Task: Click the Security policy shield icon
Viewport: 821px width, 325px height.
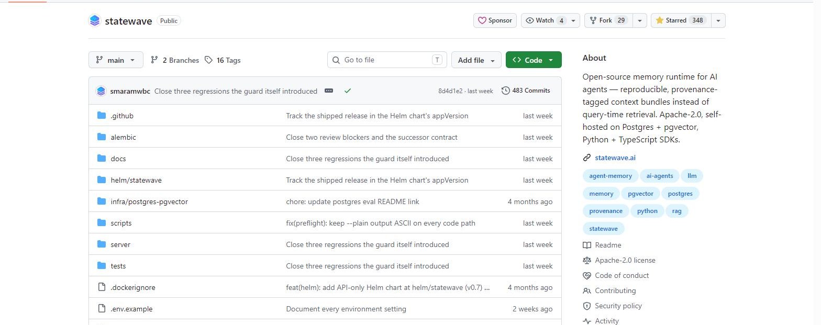Action: (x=586, y=306)
